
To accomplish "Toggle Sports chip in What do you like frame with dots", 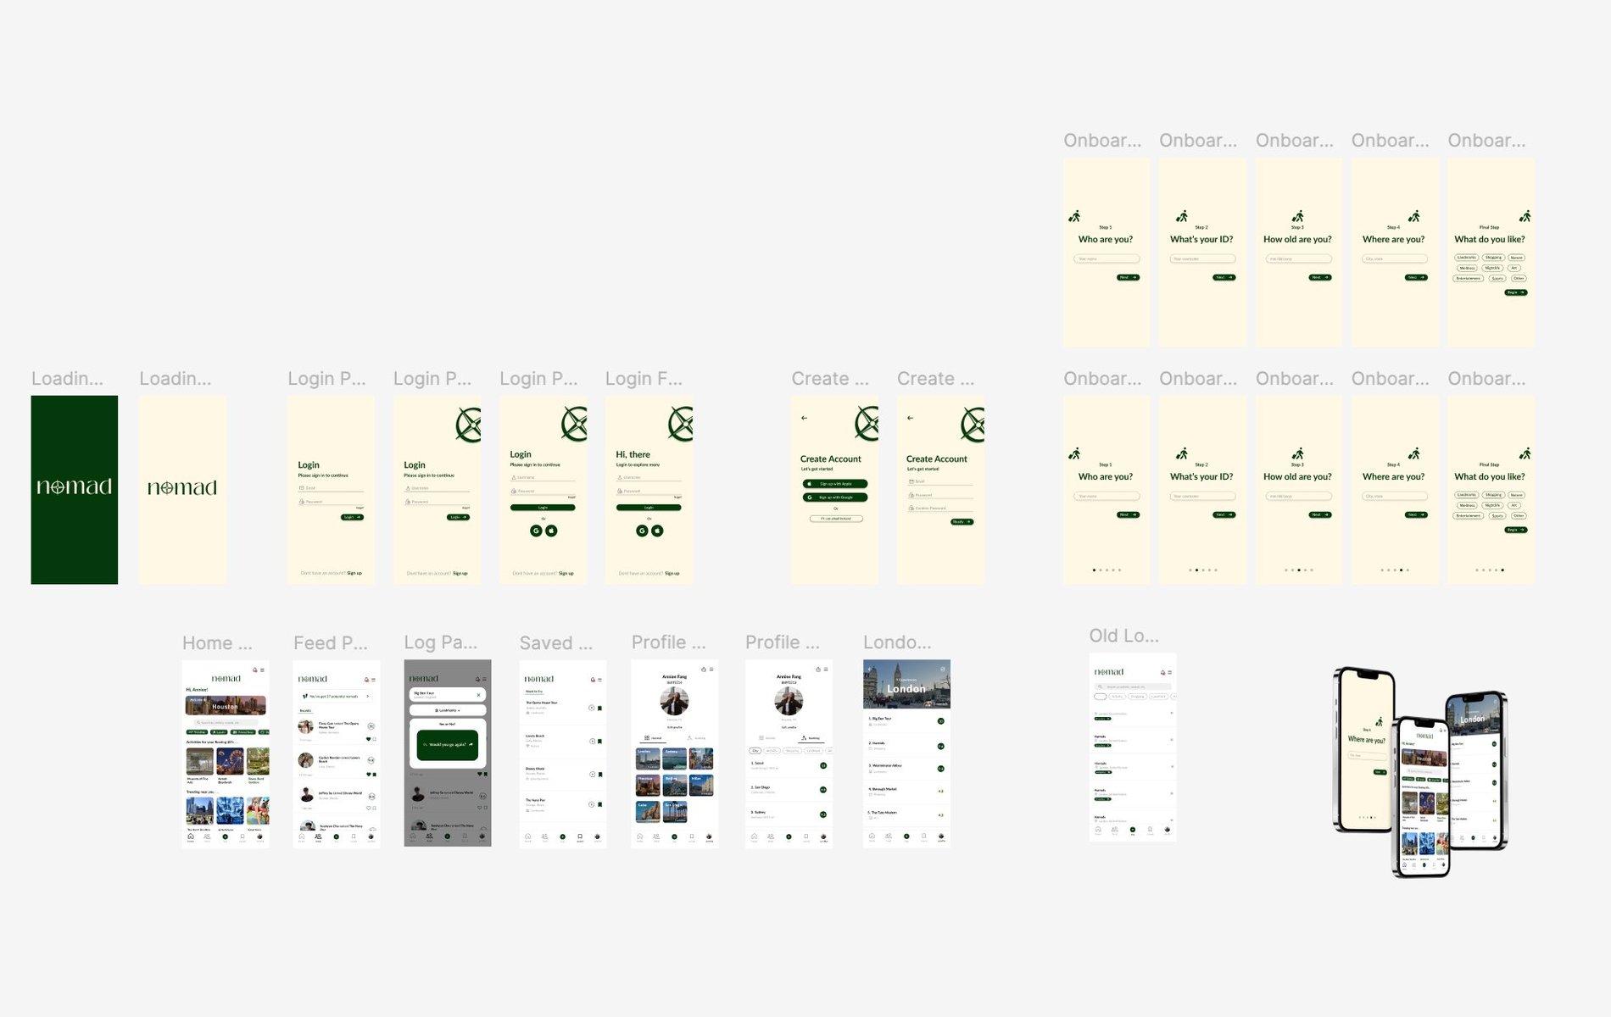I will point(1497,515).
